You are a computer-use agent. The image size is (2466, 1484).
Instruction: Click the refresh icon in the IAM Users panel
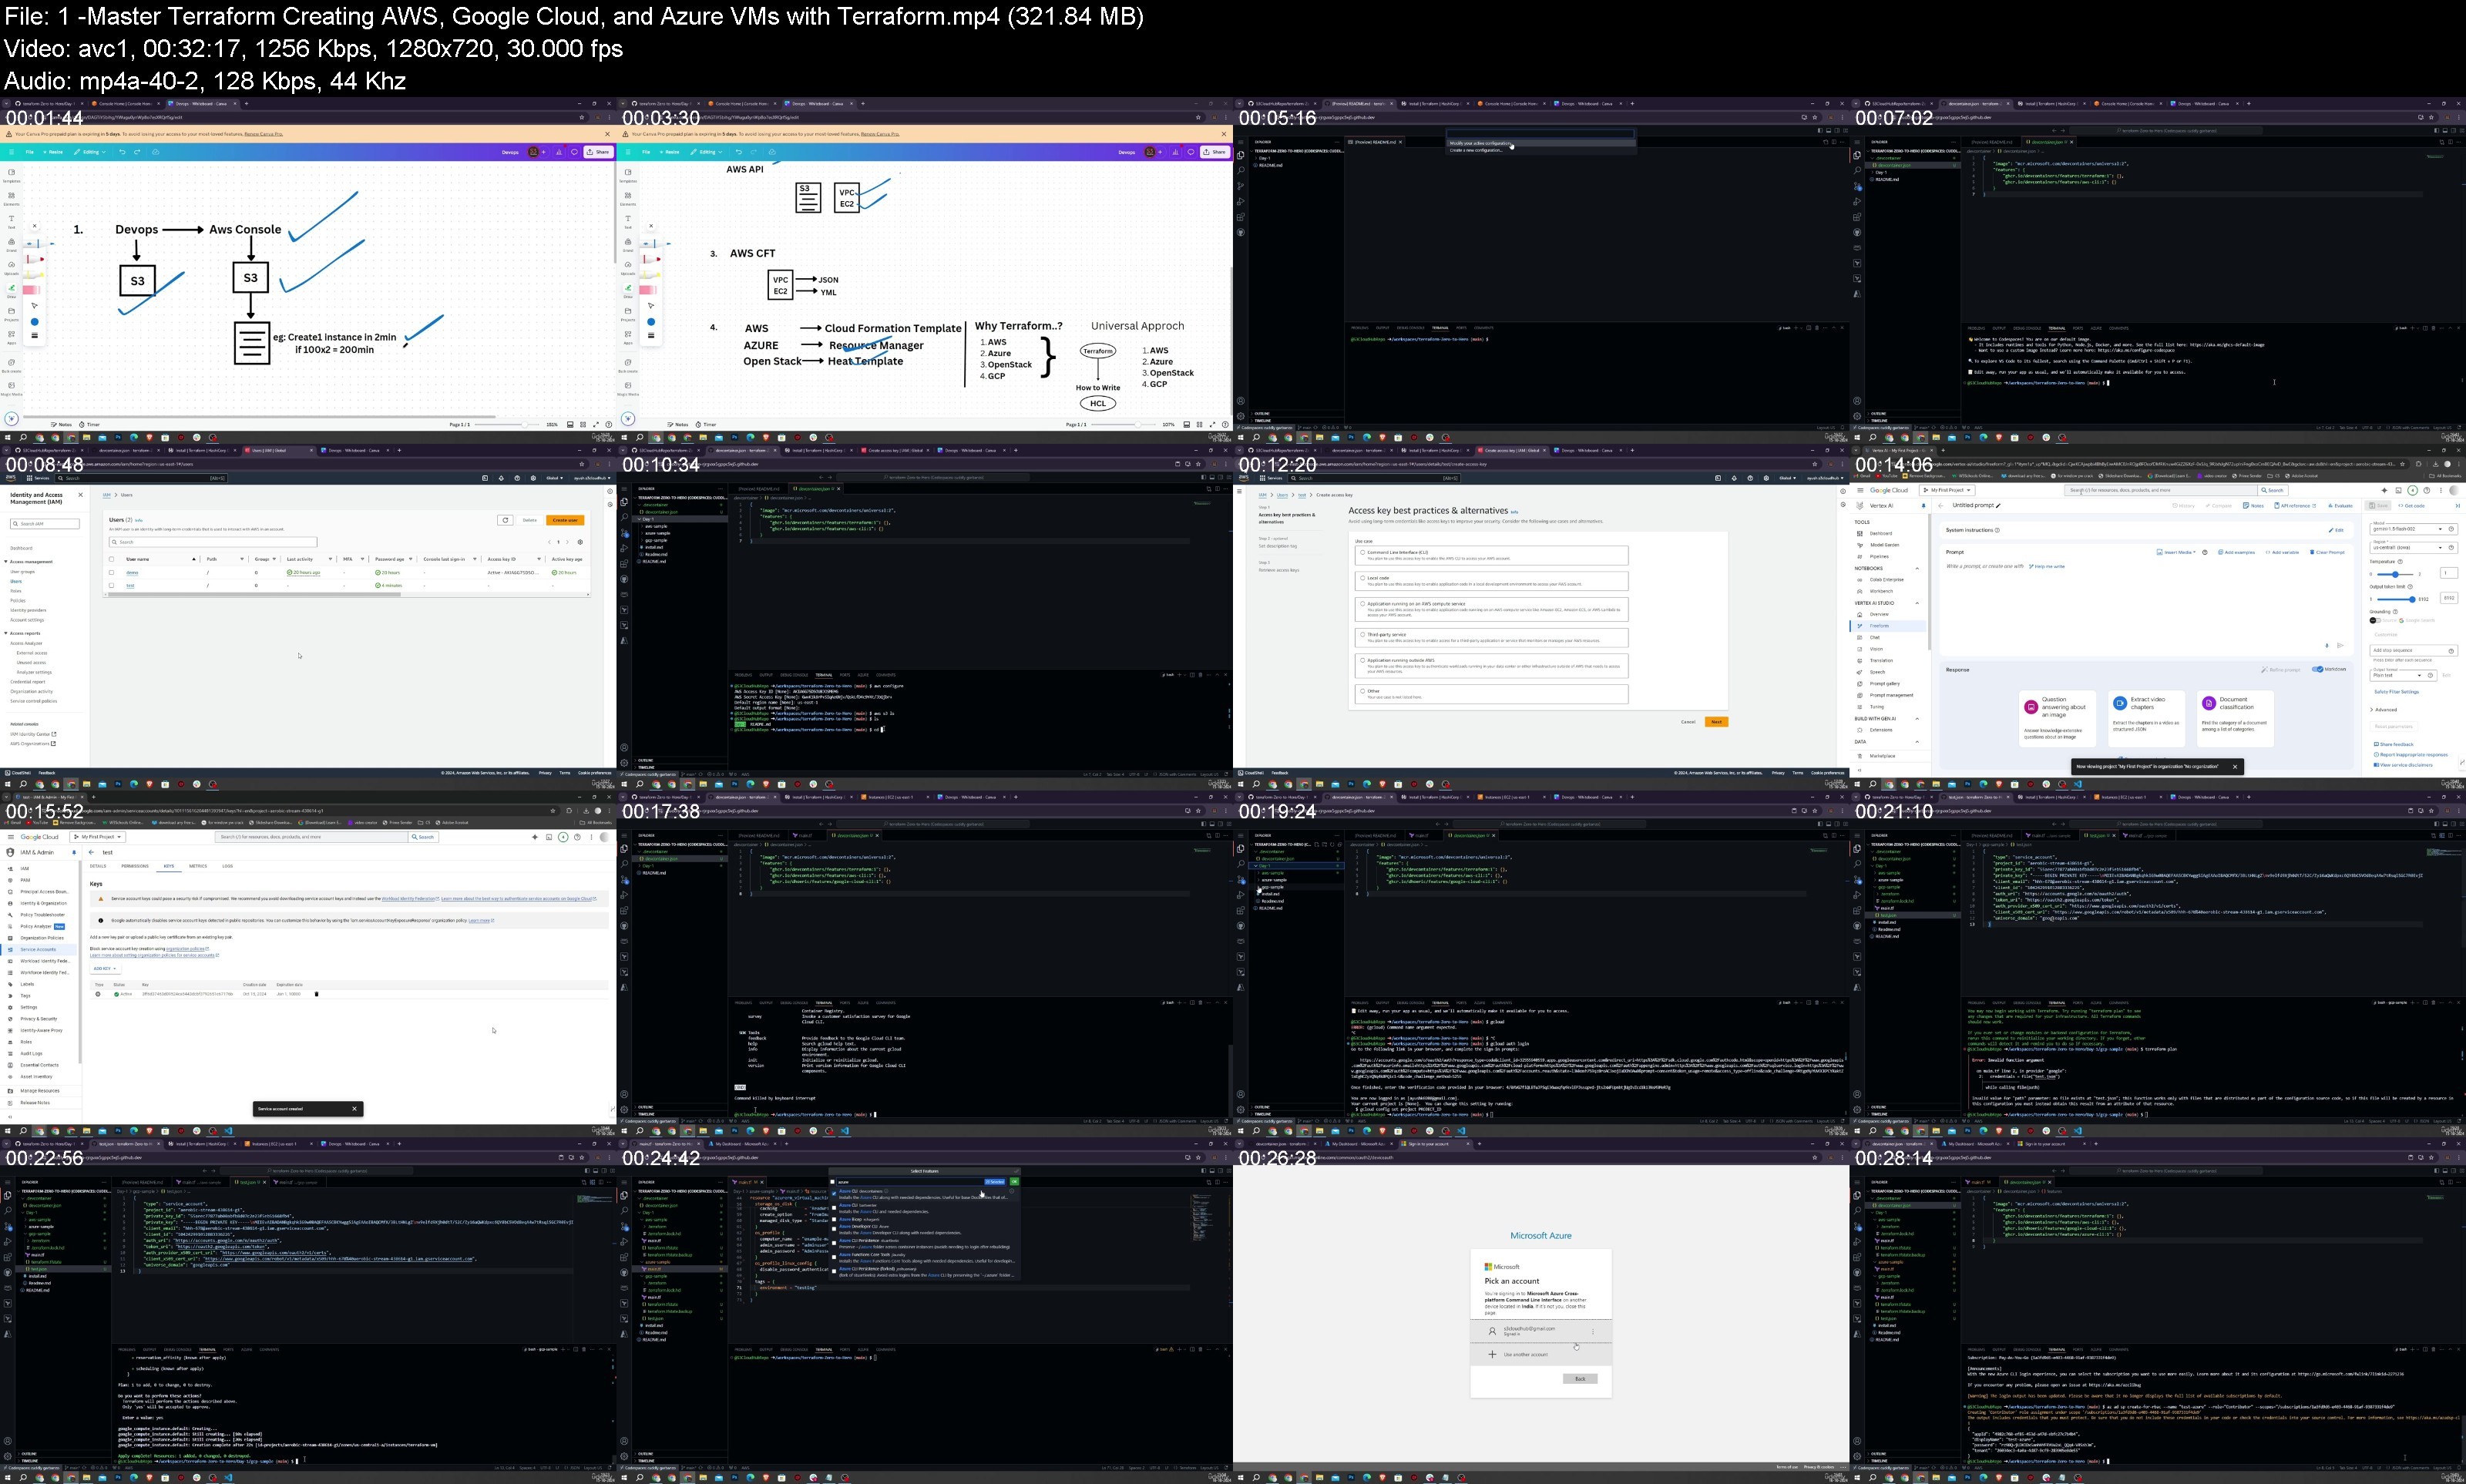(x=505, y=520)
